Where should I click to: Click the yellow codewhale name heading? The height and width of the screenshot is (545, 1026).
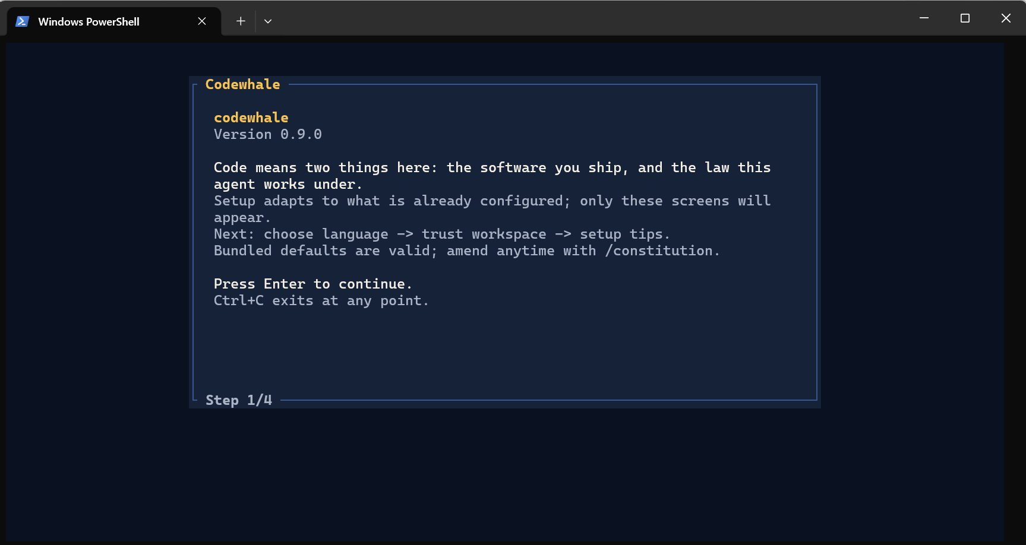[x=251, y=118]
